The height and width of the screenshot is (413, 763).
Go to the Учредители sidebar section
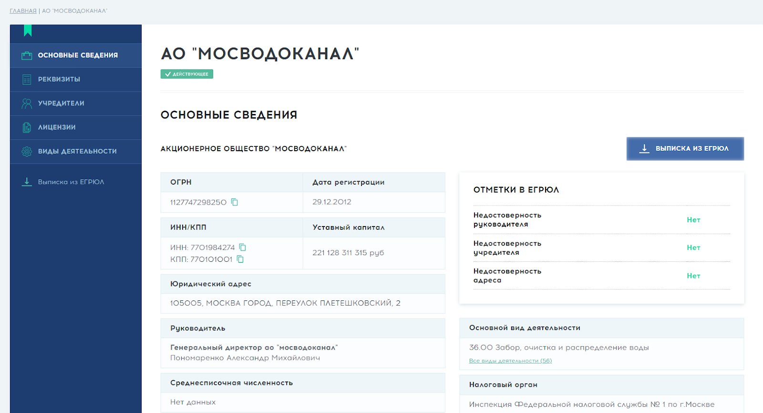(x=61, y=103)
